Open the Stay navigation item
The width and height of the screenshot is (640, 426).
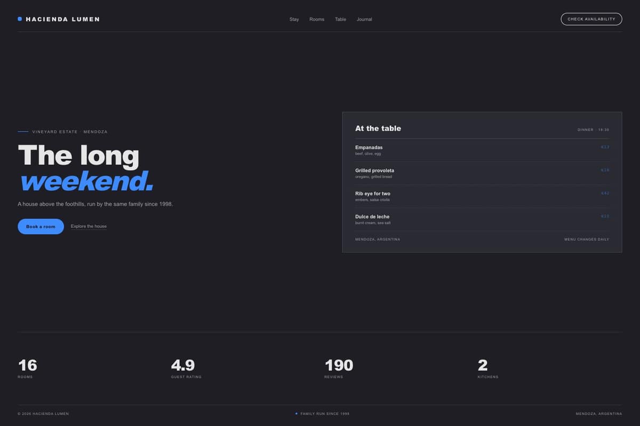[x=294, y=19]
